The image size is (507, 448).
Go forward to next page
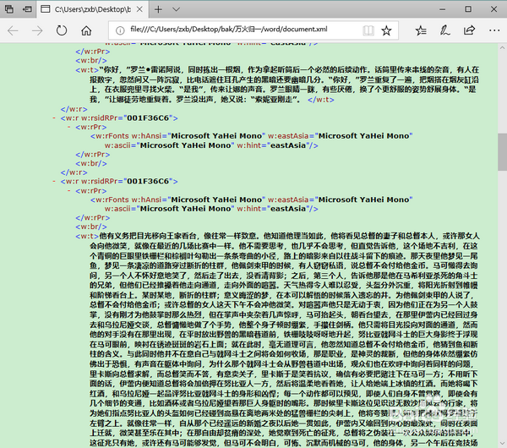click(37, 30)
